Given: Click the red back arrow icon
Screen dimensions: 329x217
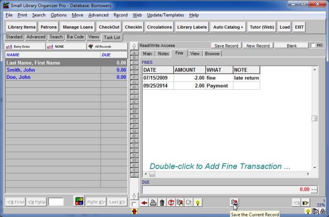Looking at the screenshot, I should (x=144, y=202).
